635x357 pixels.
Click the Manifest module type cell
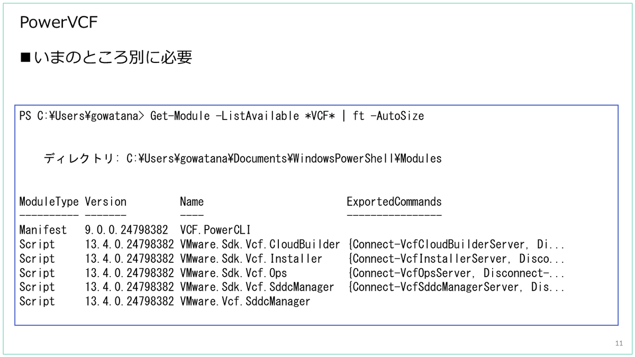(43, 230)
